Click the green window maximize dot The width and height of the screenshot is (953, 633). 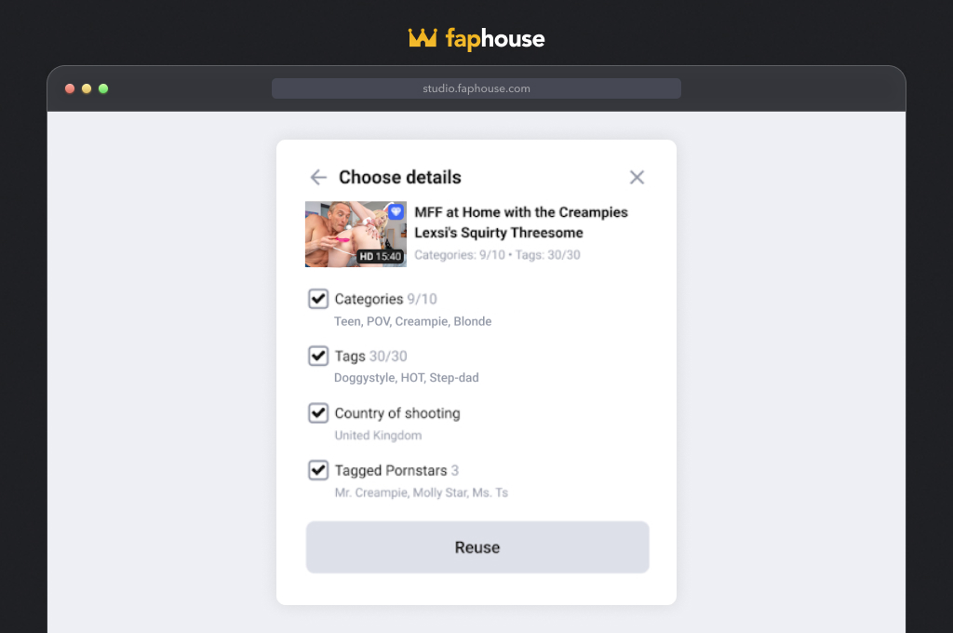click(103, 88)
